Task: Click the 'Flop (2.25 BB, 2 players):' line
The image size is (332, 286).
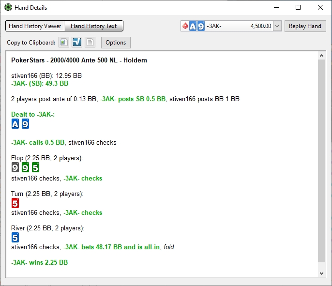Action: 47,158
